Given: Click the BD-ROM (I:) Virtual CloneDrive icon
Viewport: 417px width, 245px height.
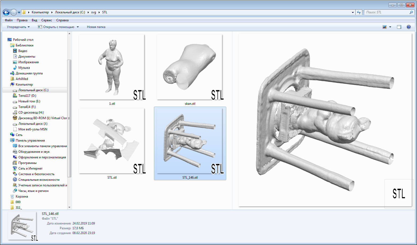Looking at the screenshot, I should (x=15, y=118).
